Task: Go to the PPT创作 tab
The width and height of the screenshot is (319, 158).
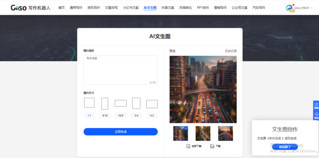Action: click(203, 8)
